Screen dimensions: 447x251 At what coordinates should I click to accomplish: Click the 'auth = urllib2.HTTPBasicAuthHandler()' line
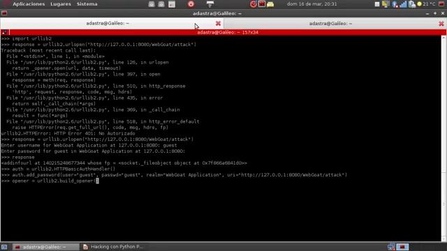58,169
